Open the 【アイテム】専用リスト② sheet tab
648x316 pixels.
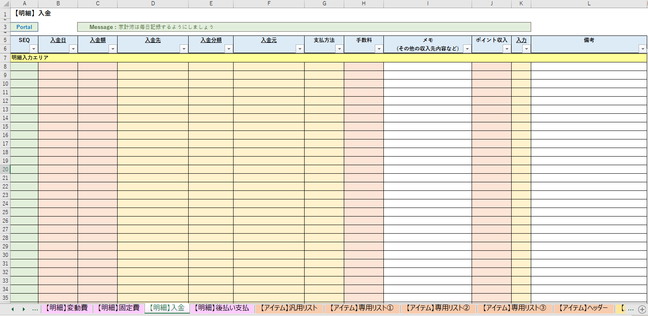439,308
